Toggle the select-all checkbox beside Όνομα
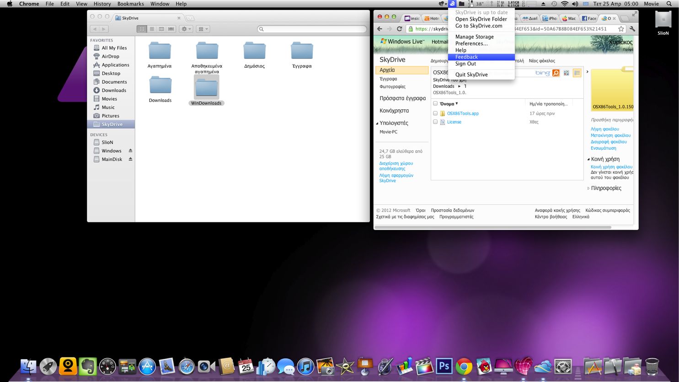The image size is (679, 382). point(435,103)
